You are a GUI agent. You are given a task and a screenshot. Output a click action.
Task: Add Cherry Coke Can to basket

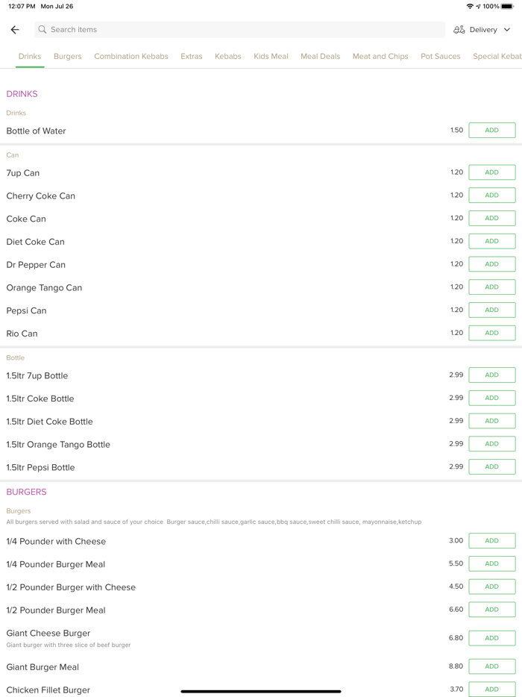(x=491, y=196)
